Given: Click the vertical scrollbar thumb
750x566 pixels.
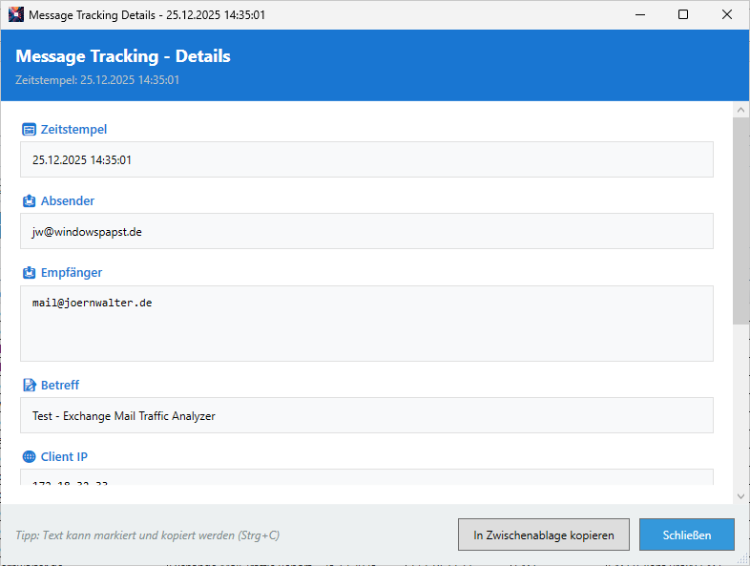Looking at the screenshot, I should pos(740,220).
